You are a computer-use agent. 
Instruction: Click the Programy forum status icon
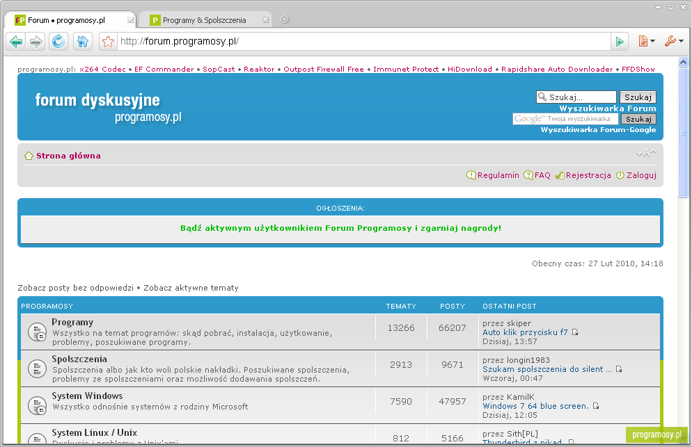37,332
